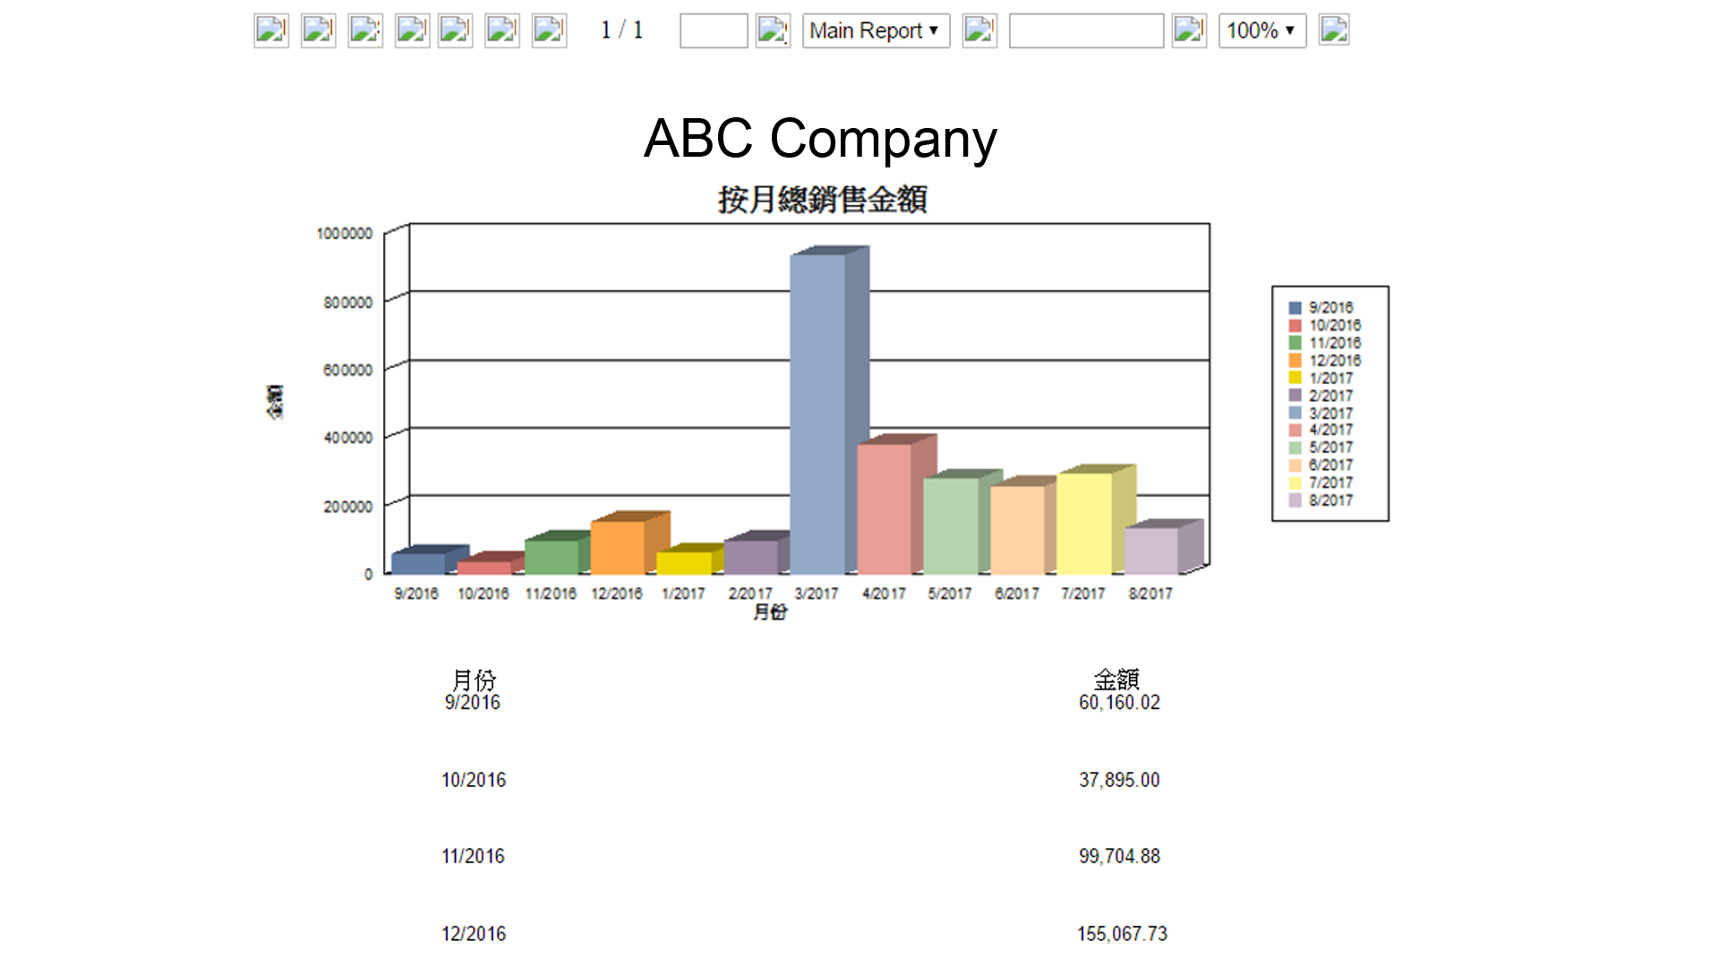Click the 3/2017 legend color swatch
Screen dimensions: 1719x967
pyautogui.click(x=1295, y=413)
